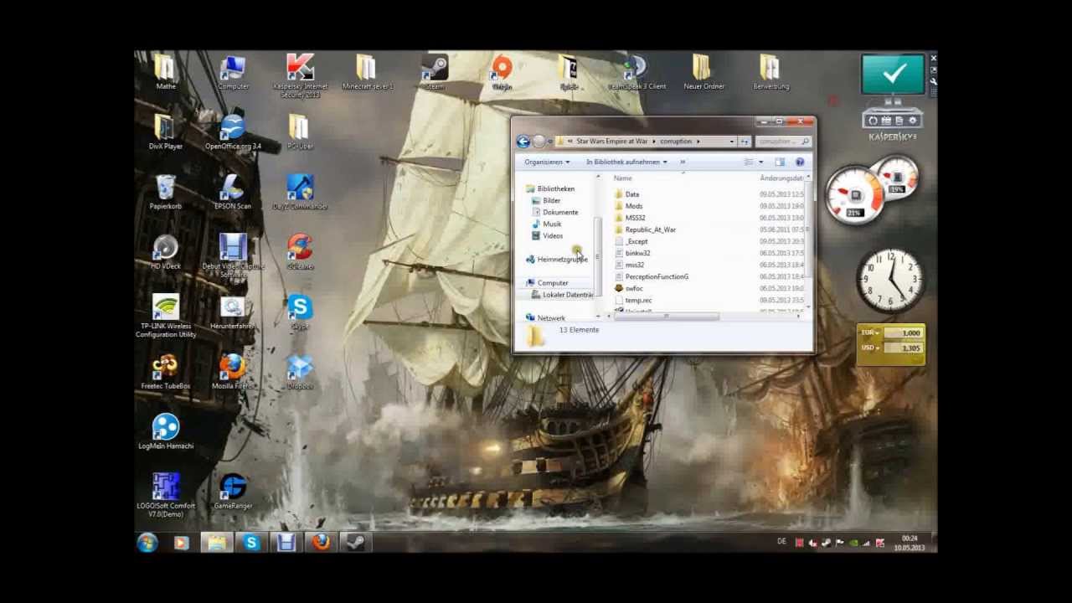Select the Freetec TubeBox desktop icon

[x=166, y=373]
